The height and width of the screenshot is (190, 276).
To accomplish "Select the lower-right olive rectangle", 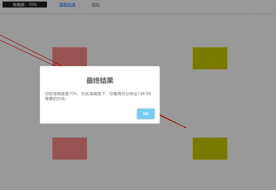I will [210, 149].
